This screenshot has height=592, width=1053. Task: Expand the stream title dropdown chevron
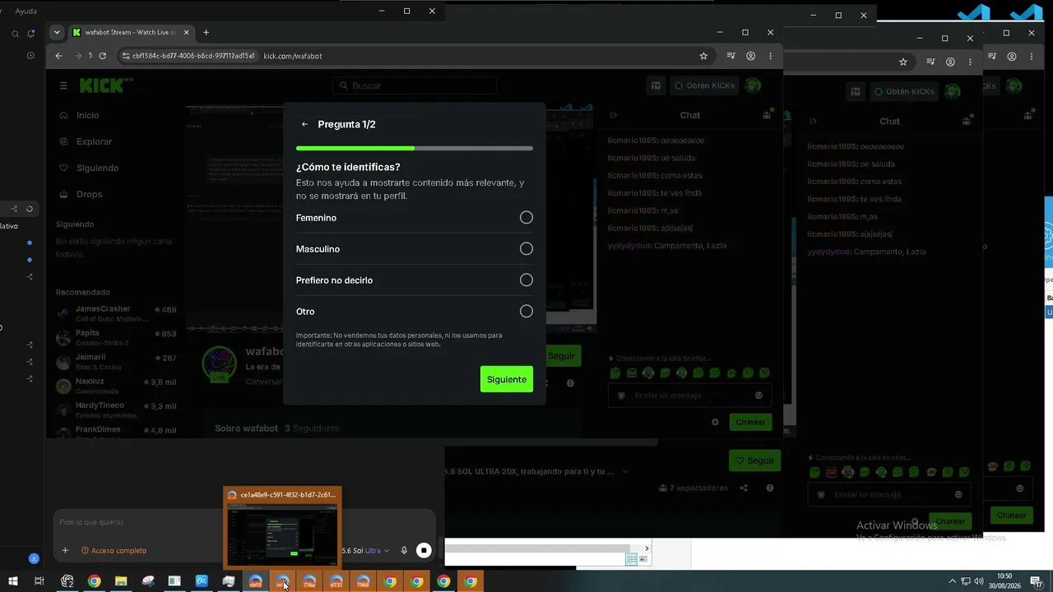(x=625, y=472)
